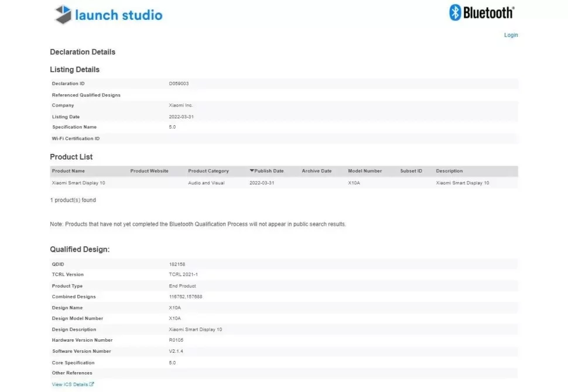This screenshot has height=392, width=568.
Task: Click the Declaration ID value D059003
Action: 179,84
